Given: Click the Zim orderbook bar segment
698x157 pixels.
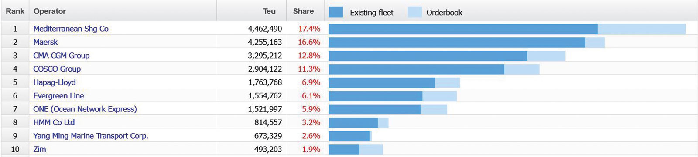Looking at the screenshot, I should pos(371,150).
